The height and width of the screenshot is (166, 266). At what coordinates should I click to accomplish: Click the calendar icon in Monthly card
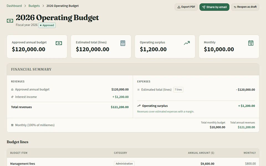tap(251, 43)
